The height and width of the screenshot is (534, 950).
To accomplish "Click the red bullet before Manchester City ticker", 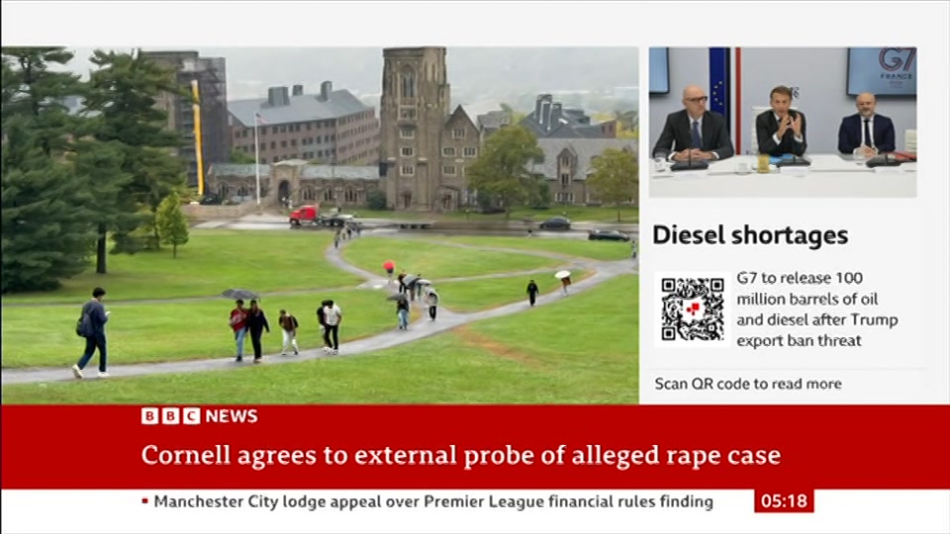I will point(144,501).
